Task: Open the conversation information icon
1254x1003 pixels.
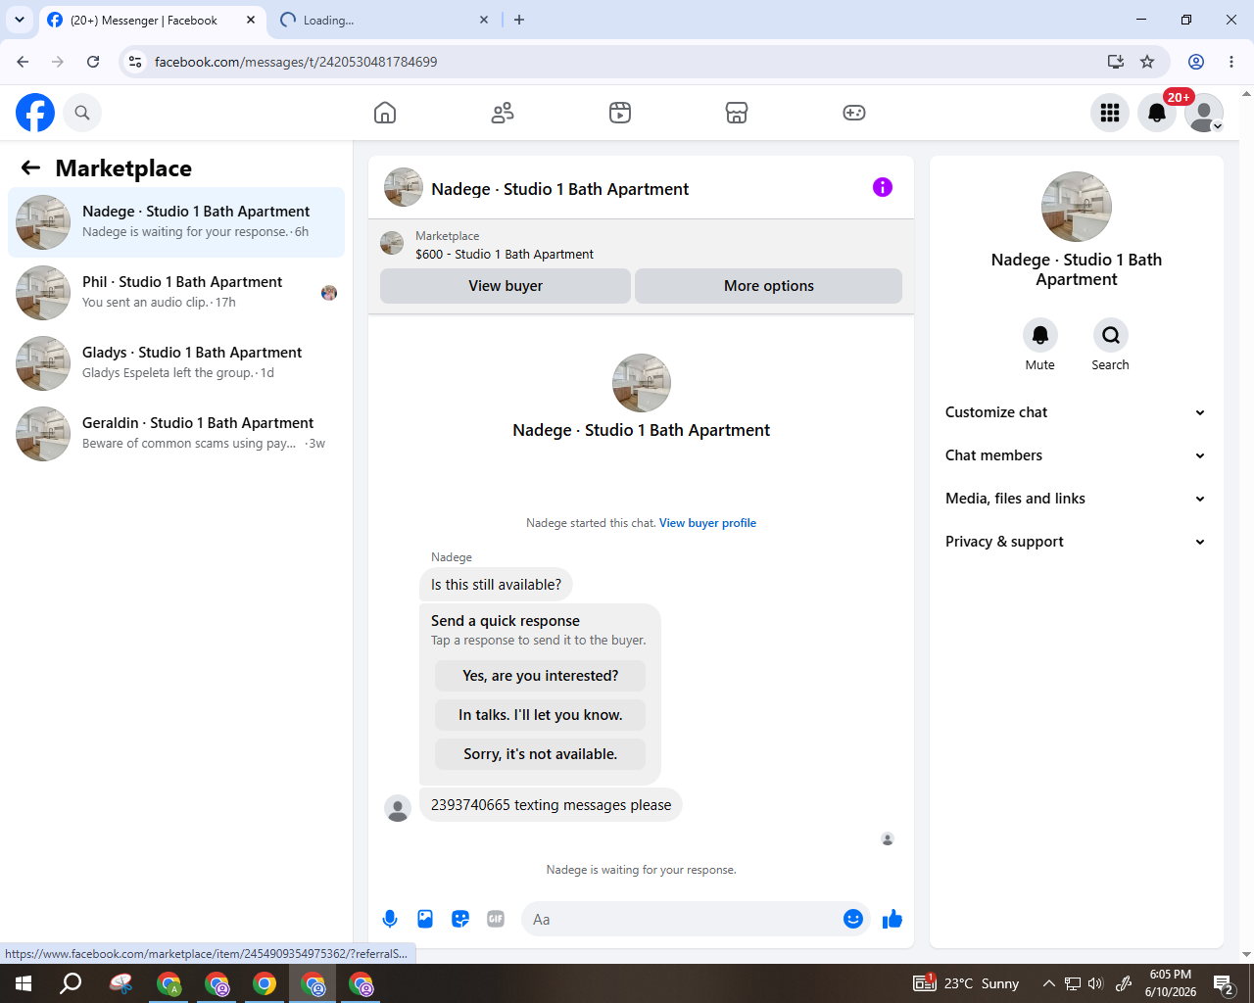Action: click(x=883, y=187)
